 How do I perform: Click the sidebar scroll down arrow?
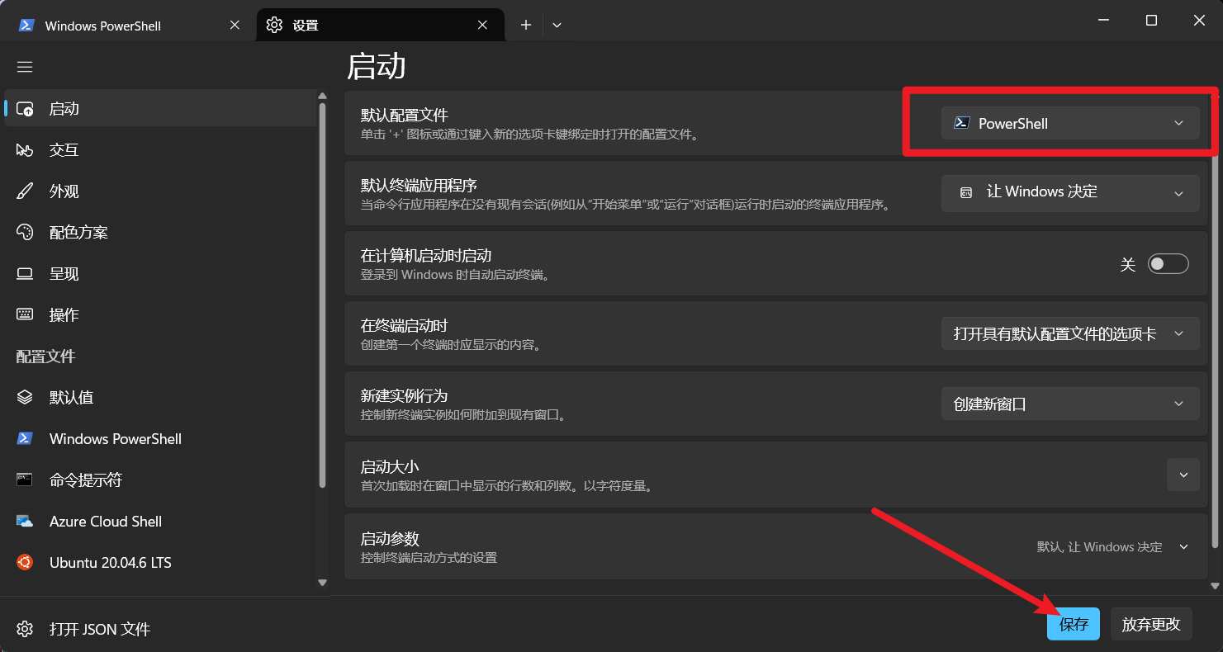click(x=322, y=583)
